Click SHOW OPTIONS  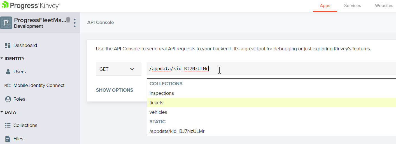click(x=115, y=90)
